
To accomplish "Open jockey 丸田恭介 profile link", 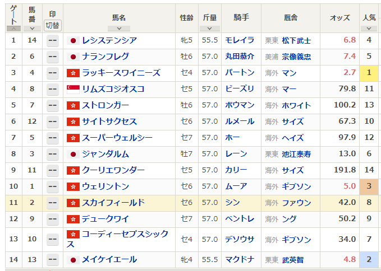I will [240, 57].
